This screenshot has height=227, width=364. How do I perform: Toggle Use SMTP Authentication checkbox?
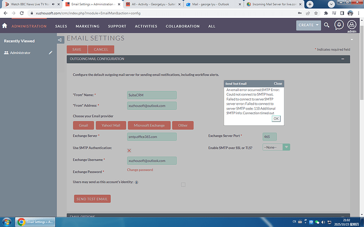(129, 151)
